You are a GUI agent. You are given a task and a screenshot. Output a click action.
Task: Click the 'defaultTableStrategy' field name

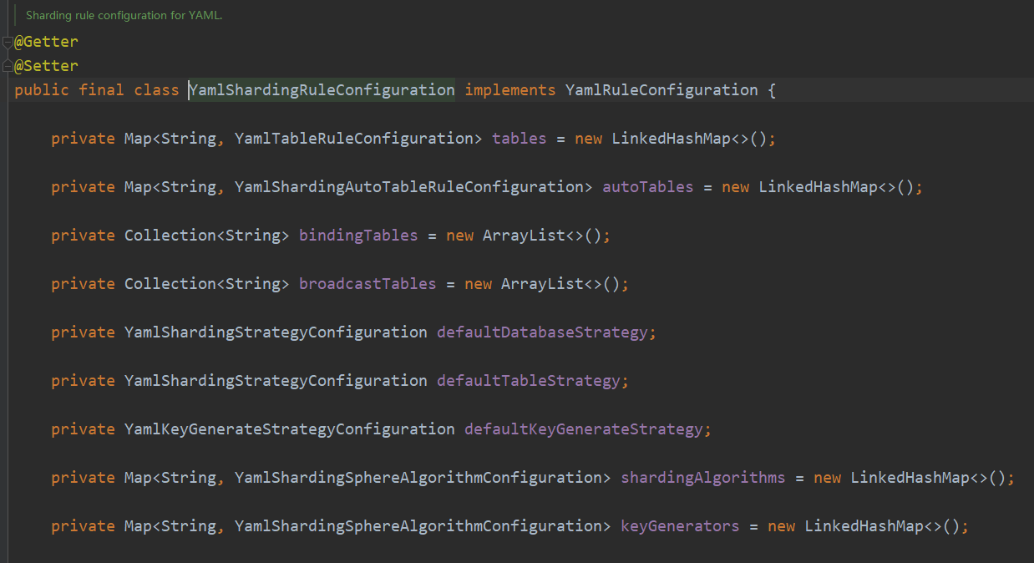point(529,381)
